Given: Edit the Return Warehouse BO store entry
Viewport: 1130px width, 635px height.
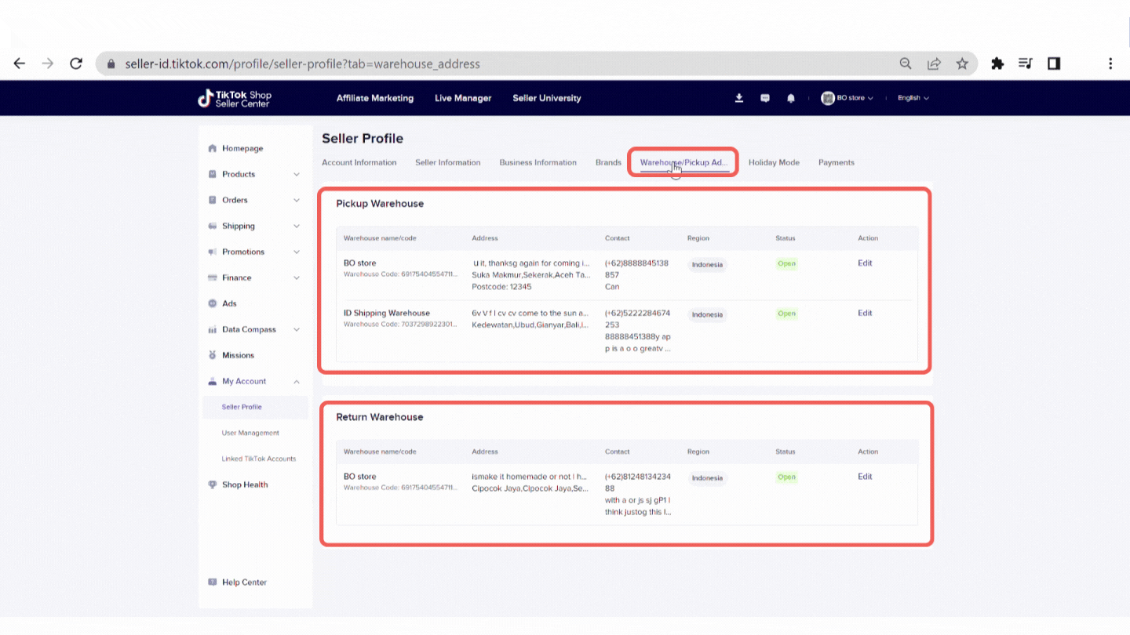Looking at the screenshot, I should point(865,477).
